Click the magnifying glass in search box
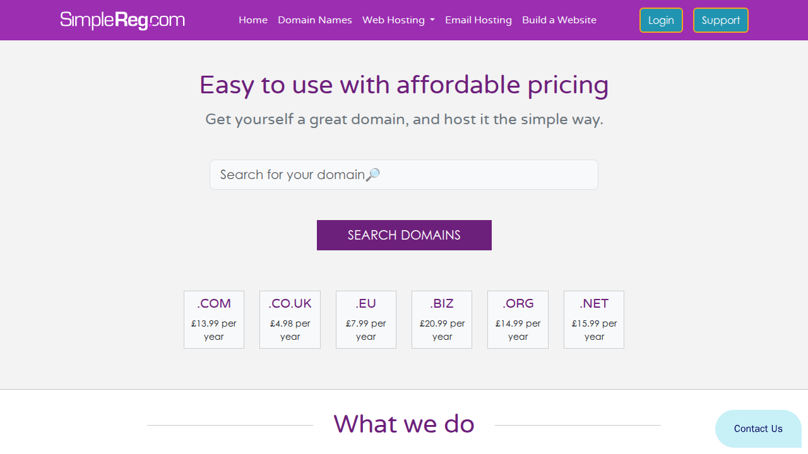This screenshot has width=808, height=454. (x=373, y=175)
